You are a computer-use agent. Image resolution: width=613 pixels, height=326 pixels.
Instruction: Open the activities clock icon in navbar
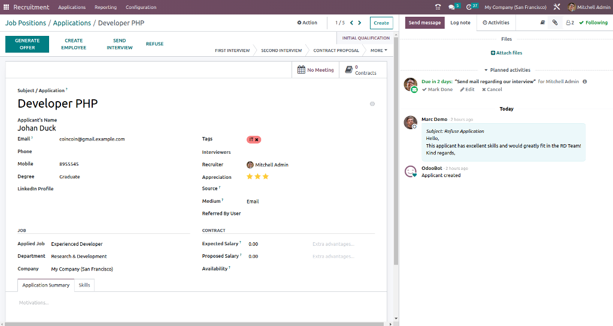470,7
